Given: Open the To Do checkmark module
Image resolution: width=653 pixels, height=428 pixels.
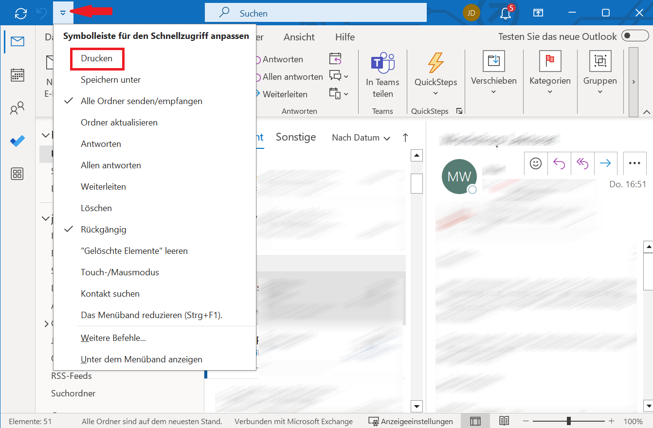Looking at the screenshot, I should 18,141.
